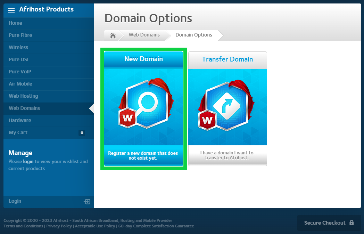Viewport: 364px width, 234px height.
Task: Click the home breadcrumb icon
Action: 113,35
